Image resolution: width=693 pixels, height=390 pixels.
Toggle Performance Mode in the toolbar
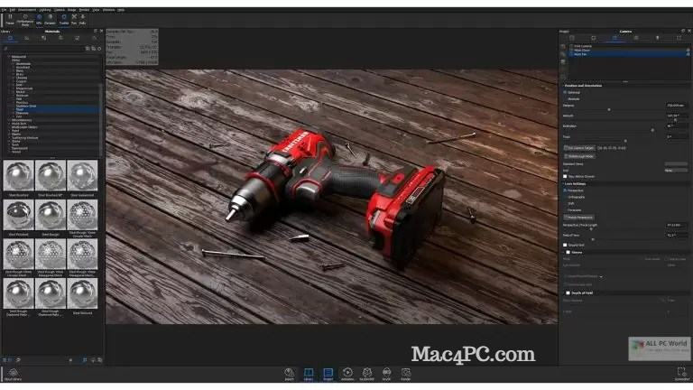pyautogui.click(x=25, y=20)
